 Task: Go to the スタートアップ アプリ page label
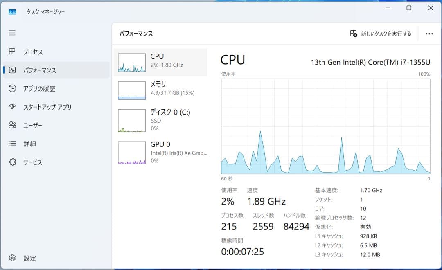[x=47, y=107]
